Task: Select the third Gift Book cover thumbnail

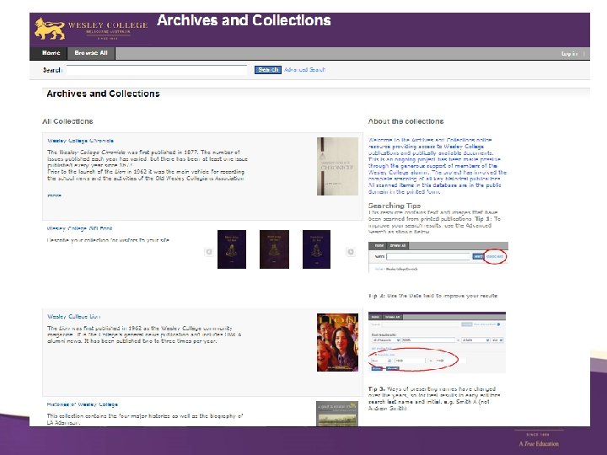Action: click(317, 249)
